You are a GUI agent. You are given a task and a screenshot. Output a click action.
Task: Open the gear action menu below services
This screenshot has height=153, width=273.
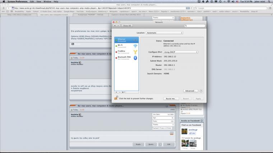tap(124, 92)
